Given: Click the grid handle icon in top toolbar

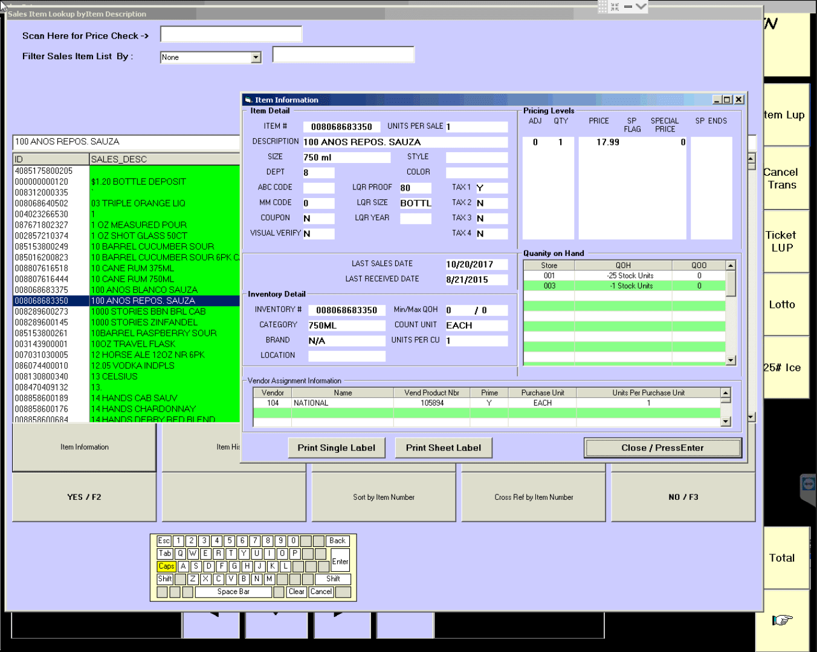Looking at the screenshot, I should pyautogui.click(x=602, y=7).
